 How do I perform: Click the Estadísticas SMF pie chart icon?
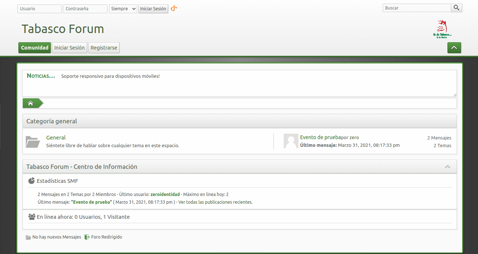coord(32,181)
